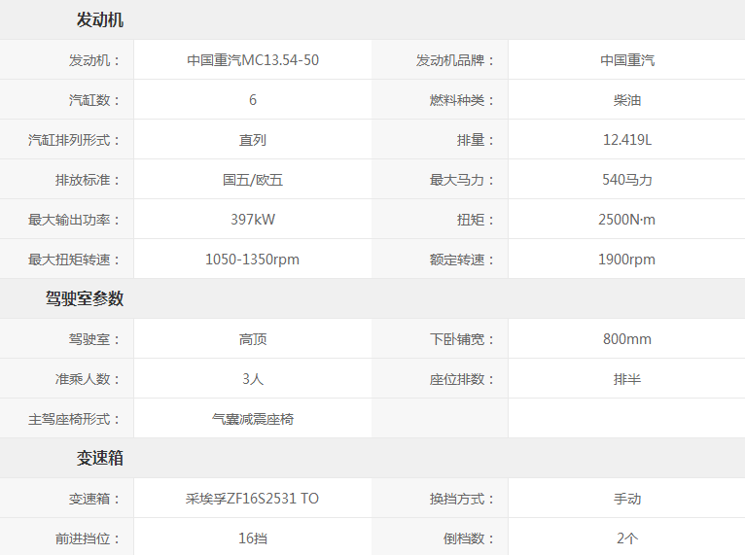Click the cylinder arrangement value 直列
This screenshot has height=555, width=745.
pyautogui.click(x=253, y=140)
